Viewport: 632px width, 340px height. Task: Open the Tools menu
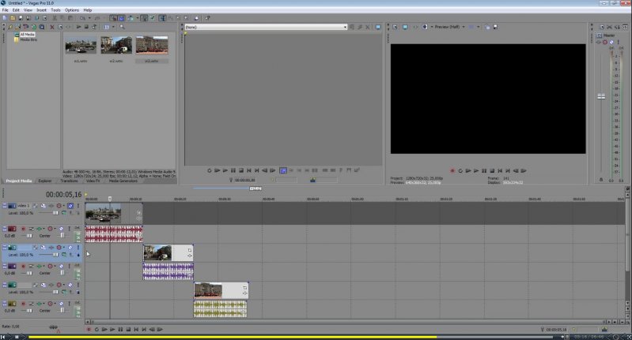[x=55, y=10]
